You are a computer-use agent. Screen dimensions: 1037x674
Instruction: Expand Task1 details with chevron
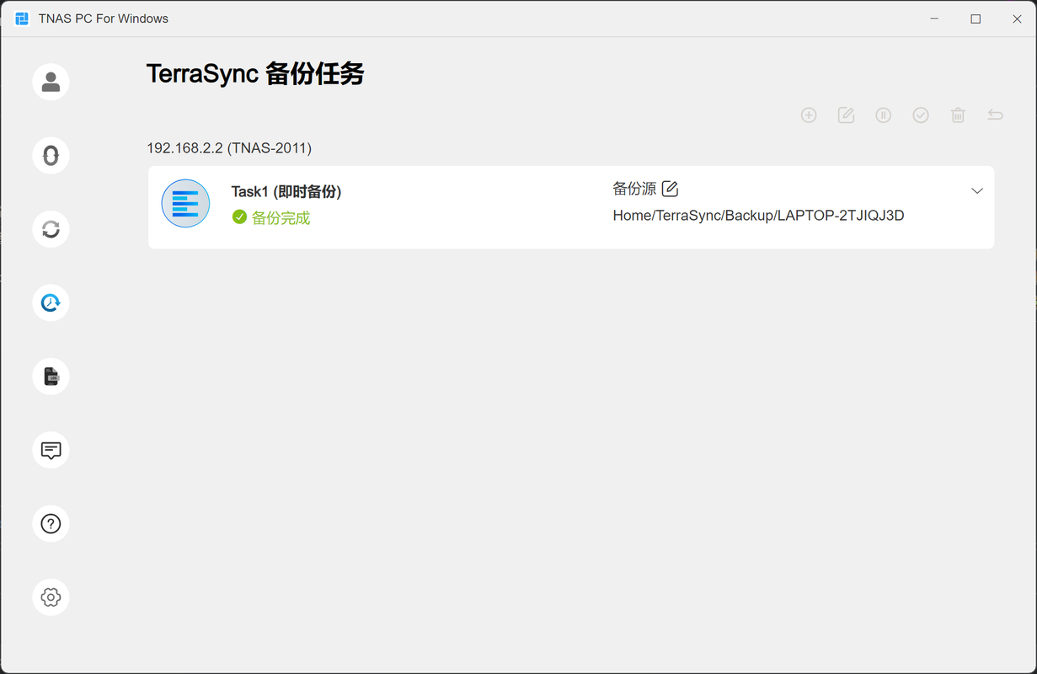[x=977, y=191]
